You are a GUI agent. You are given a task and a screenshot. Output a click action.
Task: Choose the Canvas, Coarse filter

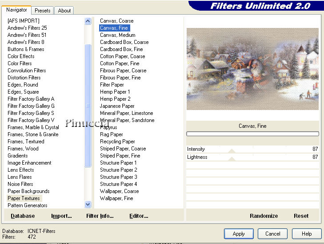pos(116,21)
